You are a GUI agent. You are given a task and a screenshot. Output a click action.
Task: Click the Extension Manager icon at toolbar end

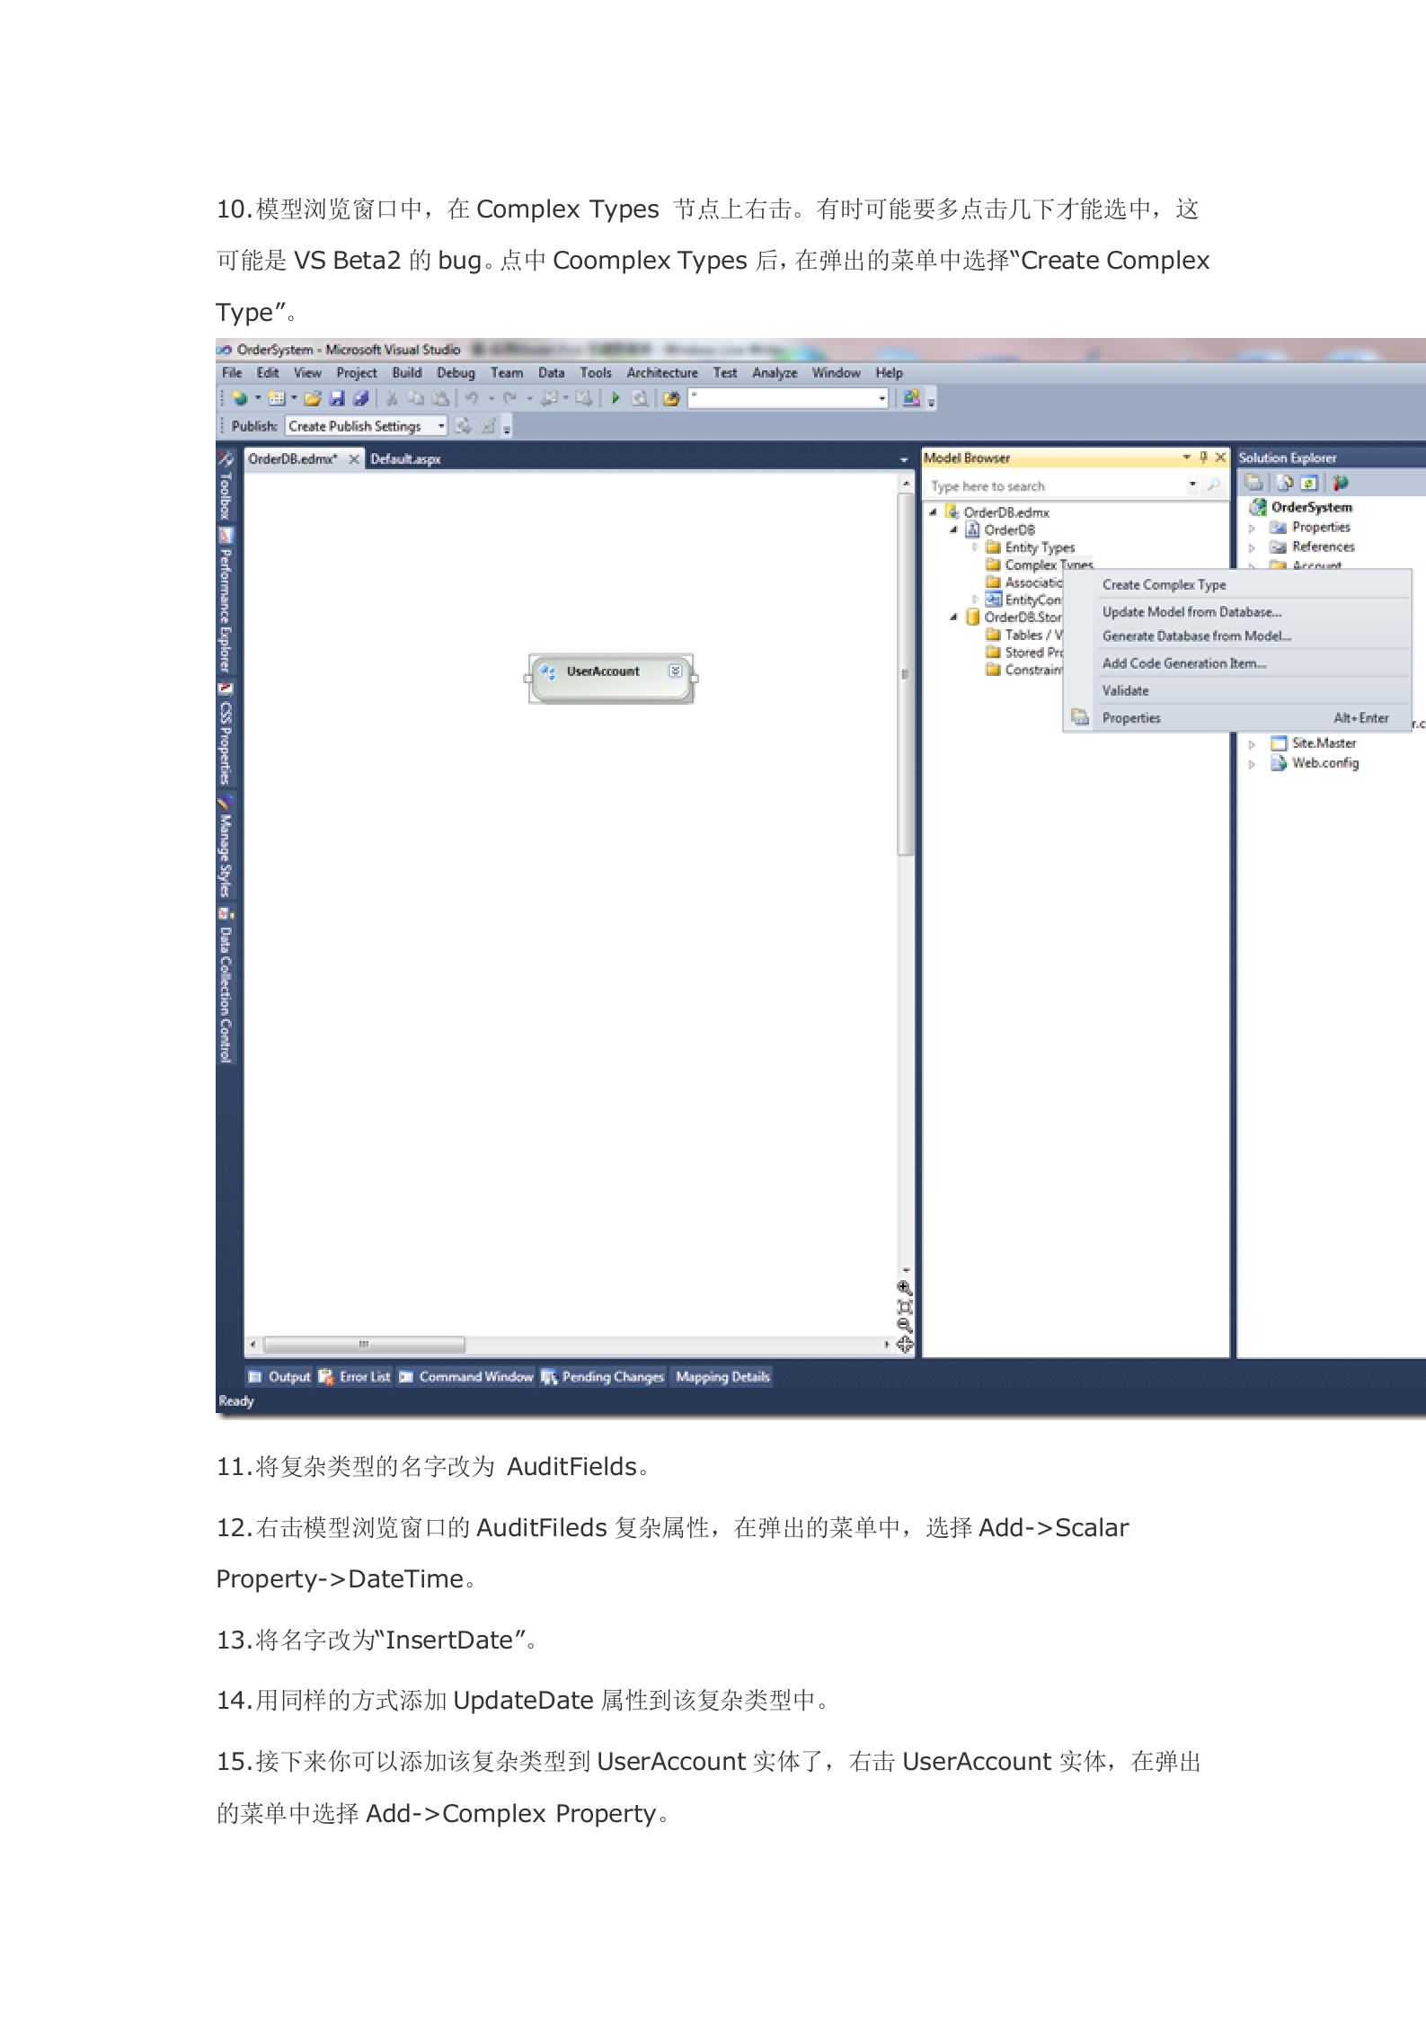tap(911, 397)
